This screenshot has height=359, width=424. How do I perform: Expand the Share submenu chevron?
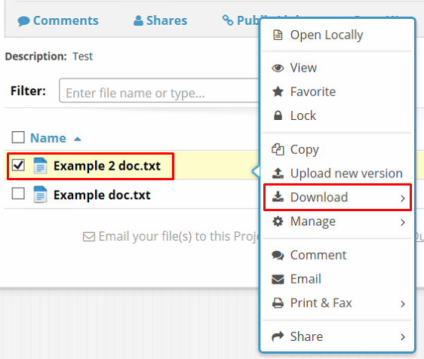[x=403, y=337]
